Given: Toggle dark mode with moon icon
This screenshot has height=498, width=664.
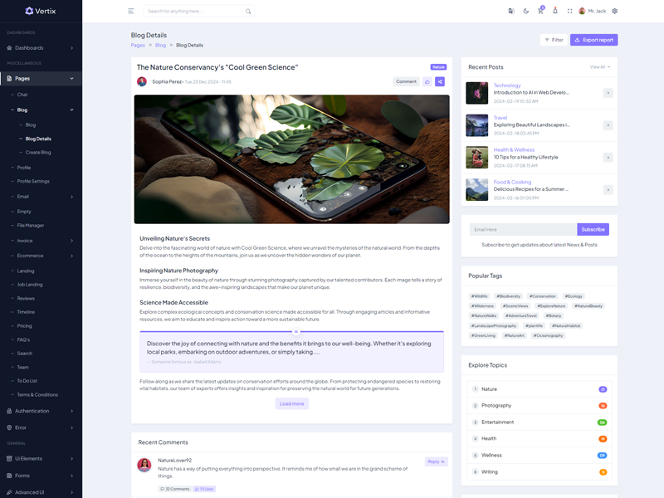Looking at the screenshot, I should point(526,11).
